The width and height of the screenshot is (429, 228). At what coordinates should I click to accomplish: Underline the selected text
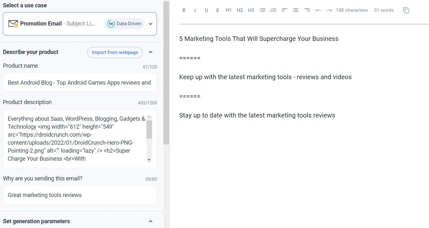click(x=206, y=10)
